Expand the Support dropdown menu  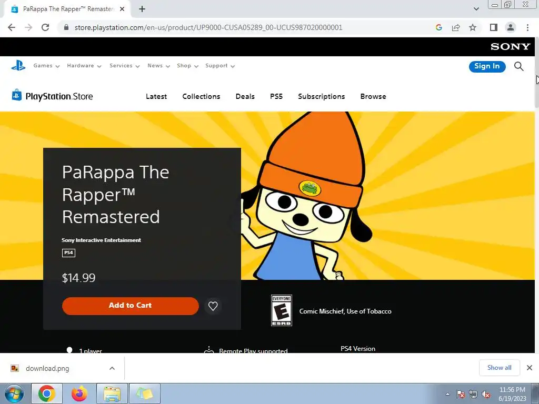[220, 66]
